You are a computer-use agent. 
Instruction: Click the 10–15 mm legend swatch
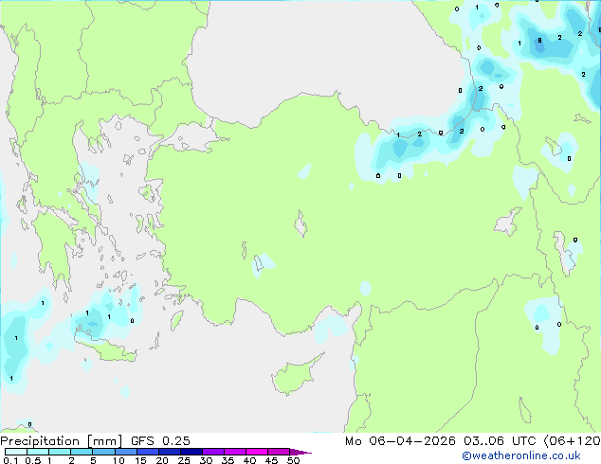point(125,452)
